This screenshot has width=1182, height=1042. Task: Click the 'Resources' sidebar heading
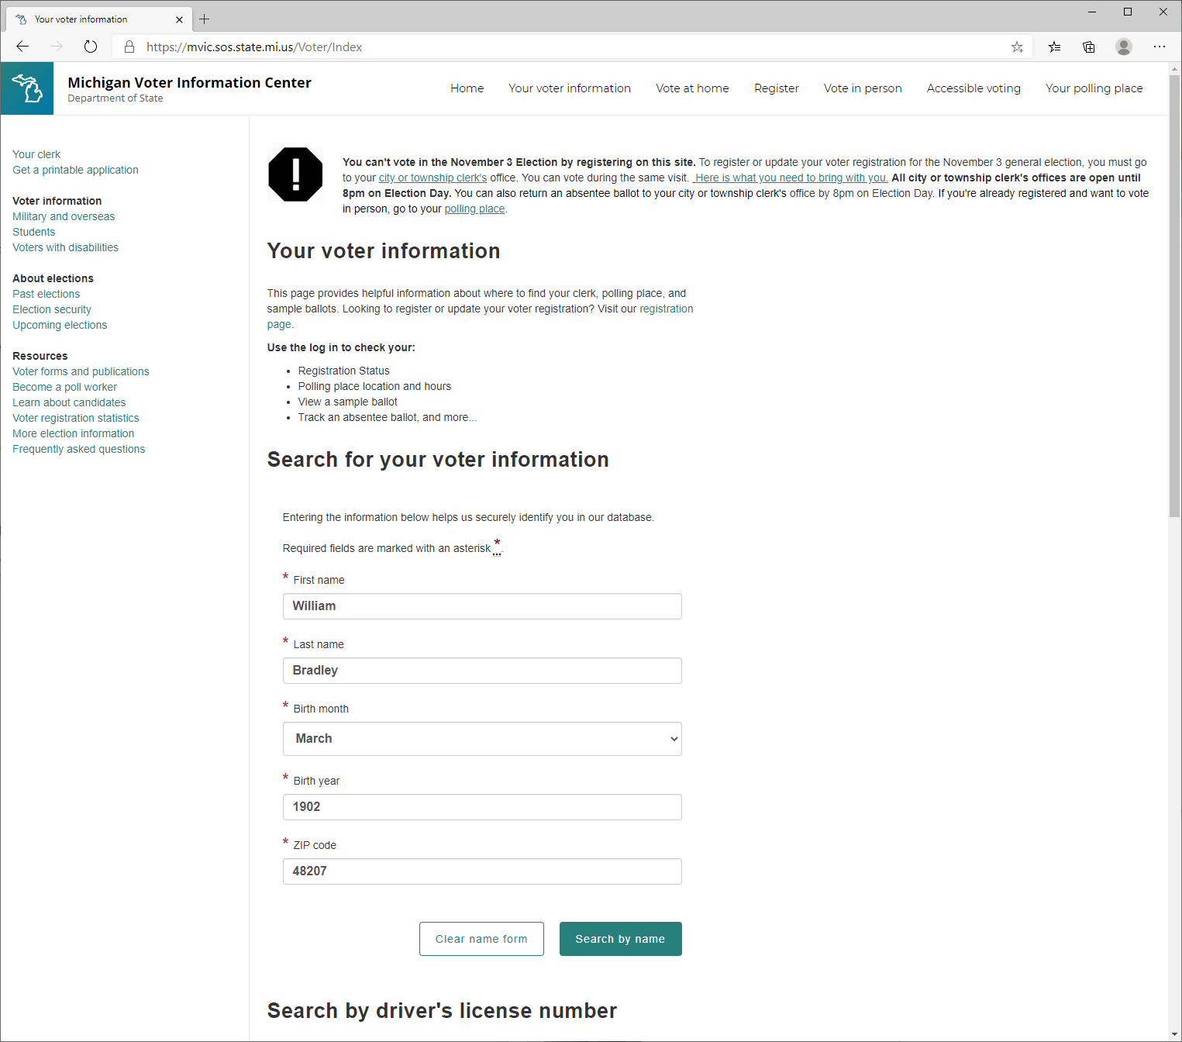40,356
